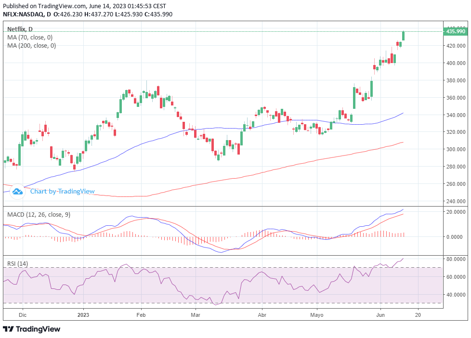Click the MACD 20.0000 axis label
This screenshot has width=471, height=338.
(456, 212)
